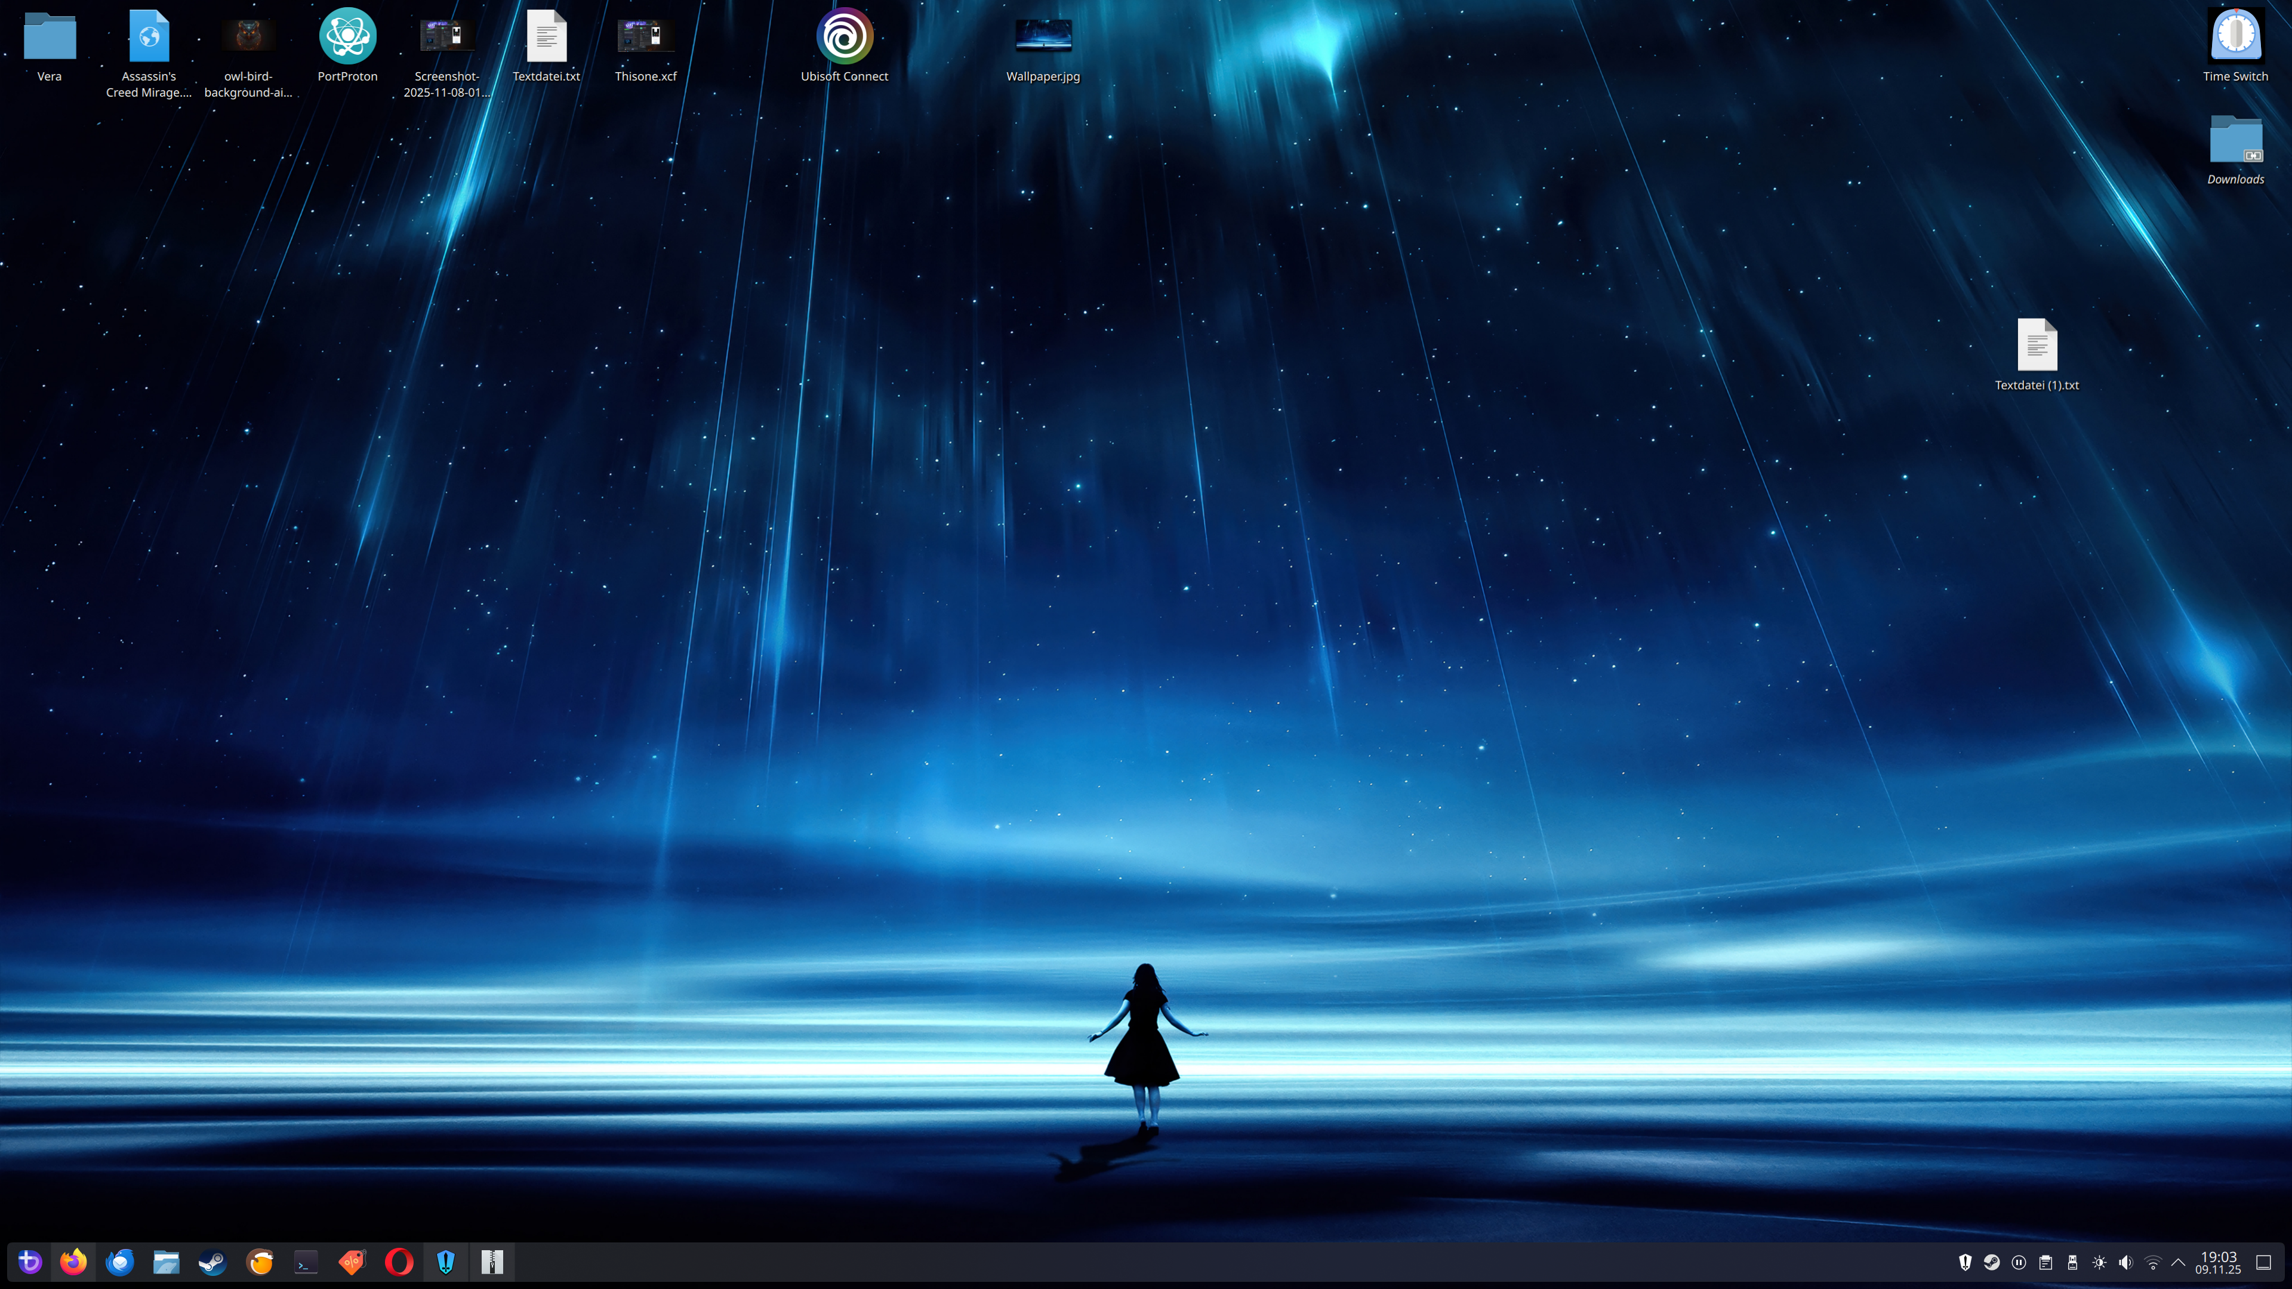Click the media pause icon in tray

2019,1262
